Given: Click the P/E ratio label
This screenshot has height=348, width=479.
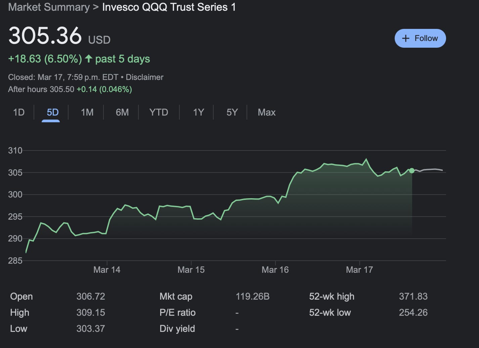Looking at the screenshot, I should click(177, 313).
